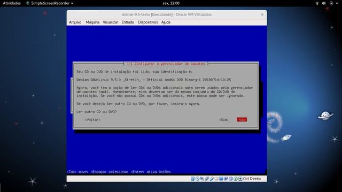Viewport: 342px width, 192px height.
Task: Close the VirtualBox debian-9.5-texto window
Action: click(x=262, y=14)
